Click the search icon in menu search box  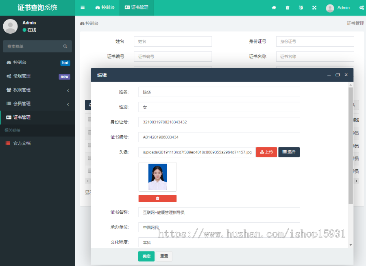[x=65, y=46]
